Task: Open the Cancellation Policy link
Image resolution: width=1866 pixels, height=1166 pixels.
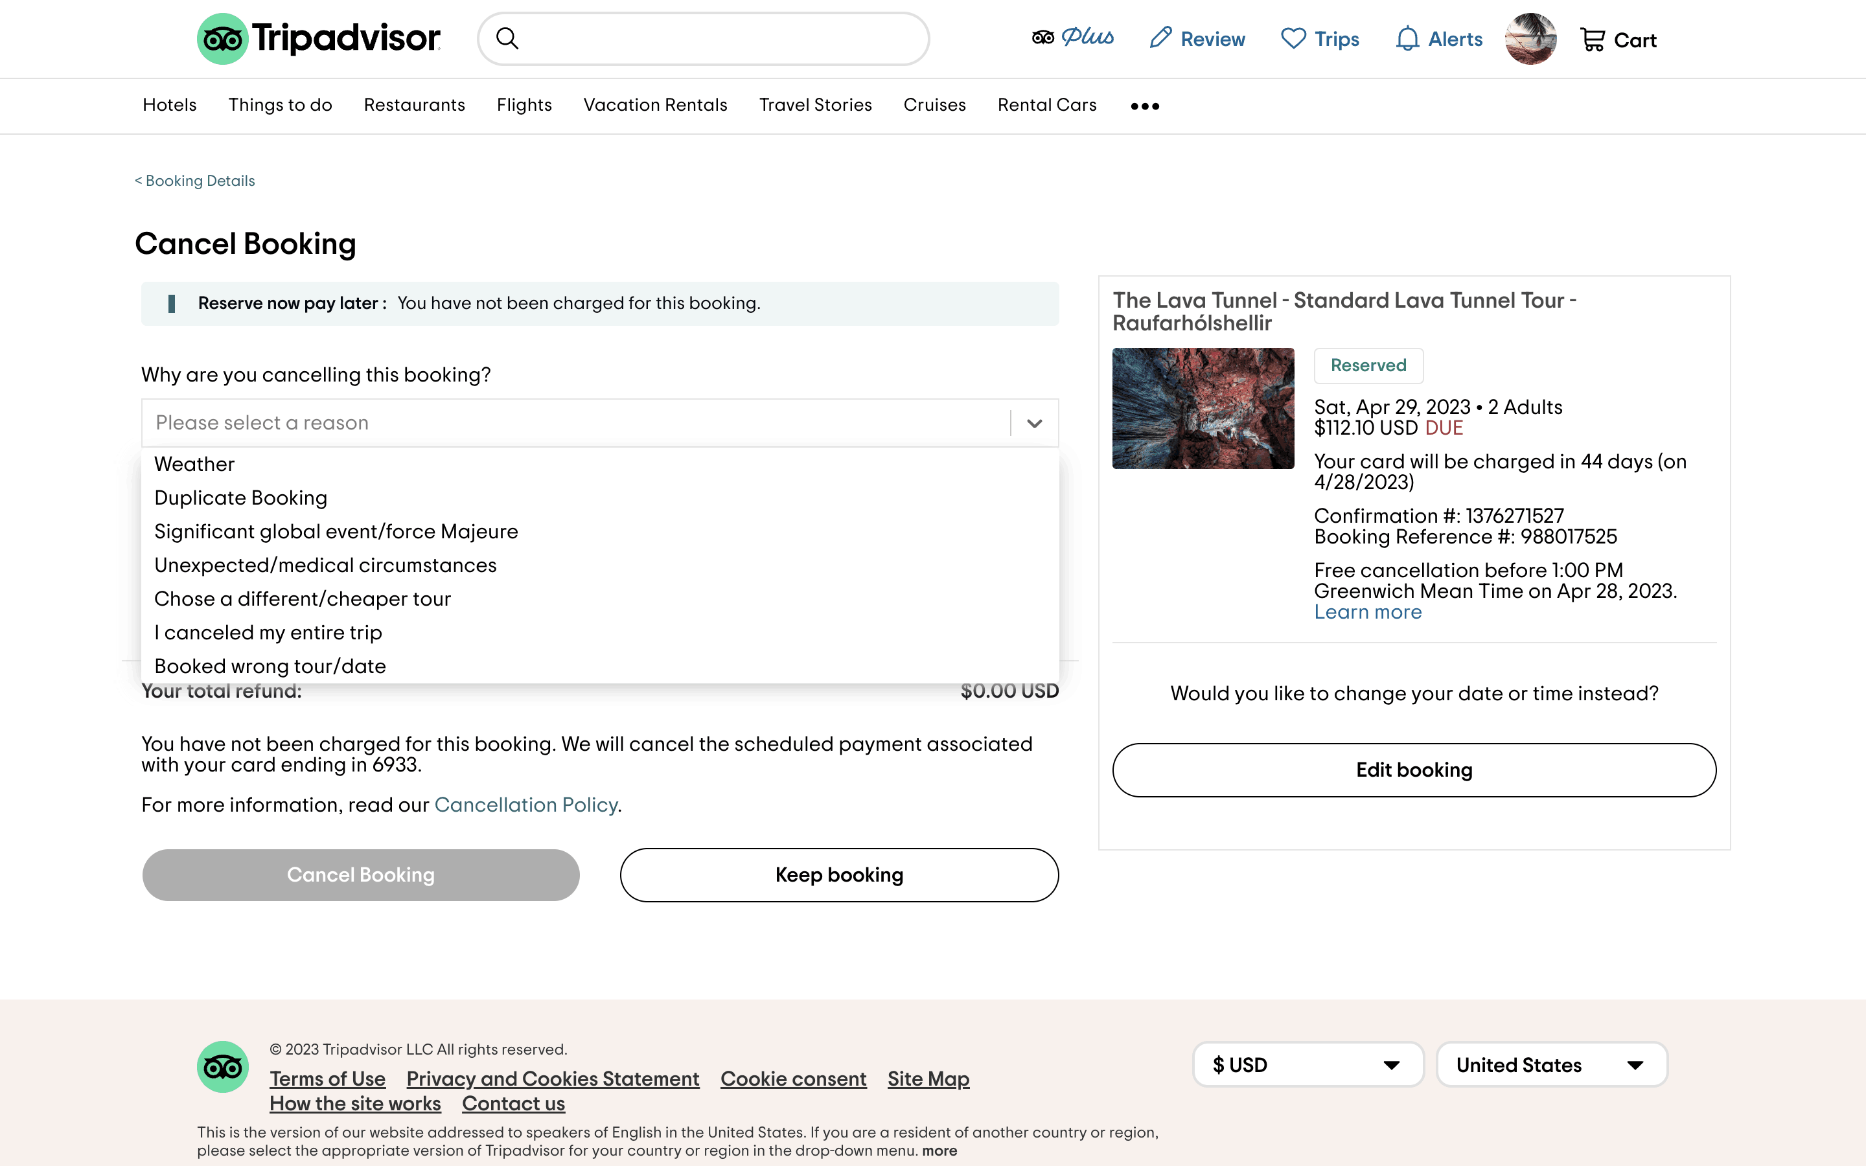Action: tap(526, 805)
